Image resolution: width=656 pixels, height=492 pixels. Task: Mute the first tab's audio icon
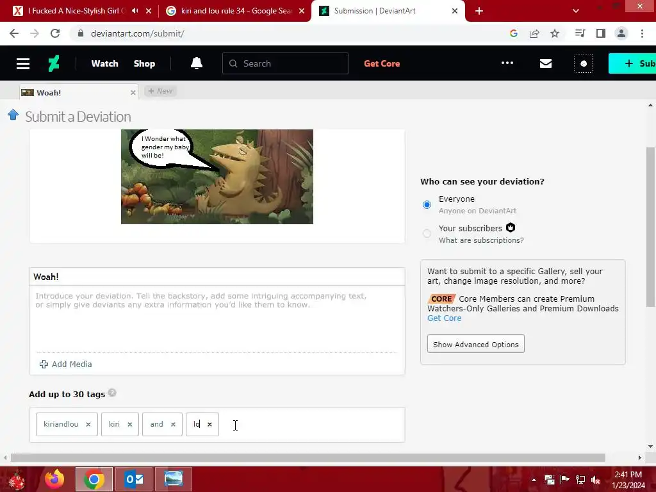[135, 11]
